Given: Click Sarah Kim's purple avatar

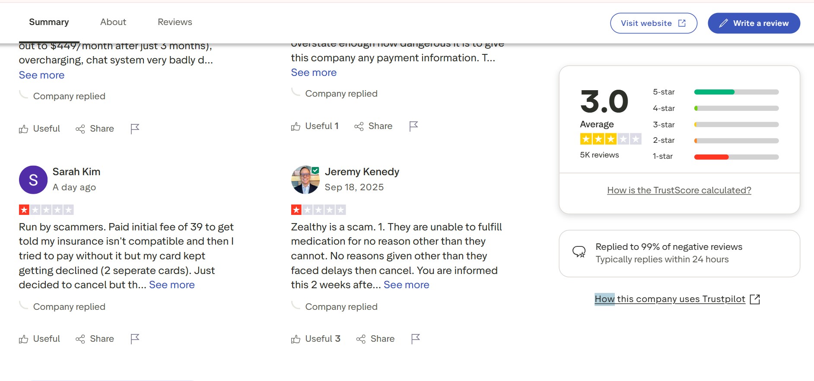Looking at the screenshot, I should 33,180.
